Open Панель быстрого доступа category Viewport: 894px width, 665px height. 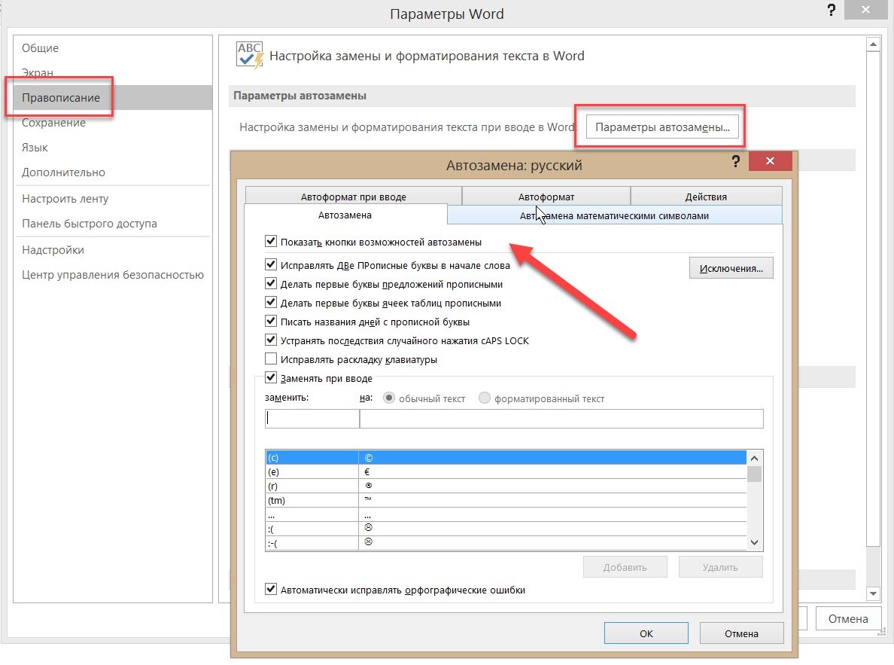pyautogui.click(x=113, y=224)
